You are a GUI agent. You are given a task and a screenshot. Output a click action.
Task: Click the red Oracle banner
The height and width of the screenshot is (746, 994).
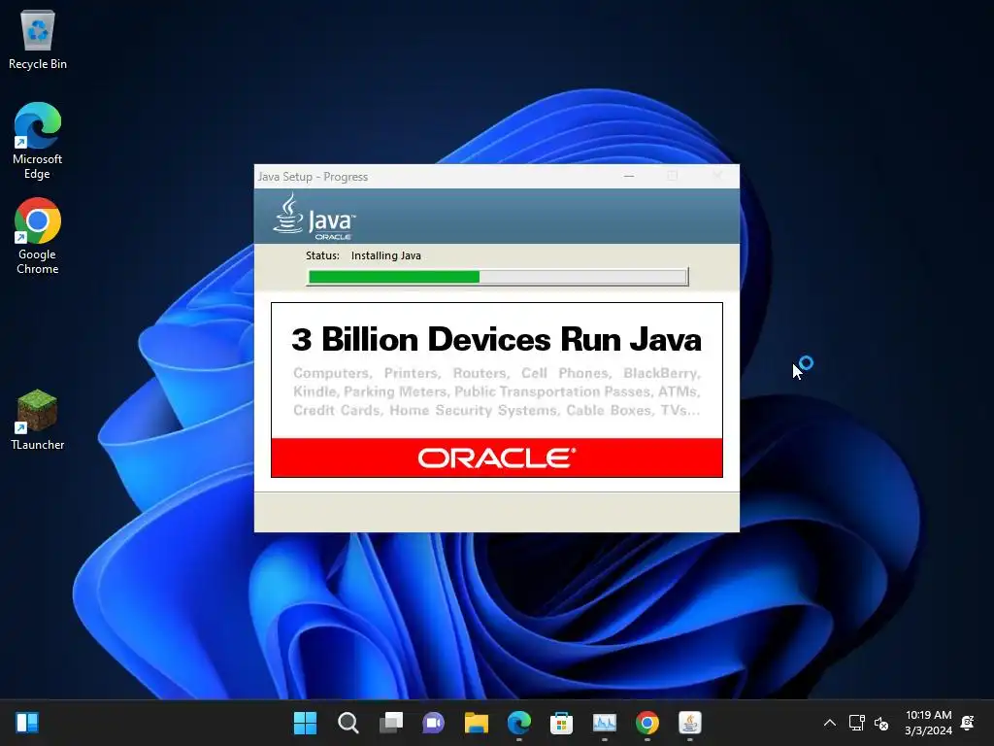point(497,458)
